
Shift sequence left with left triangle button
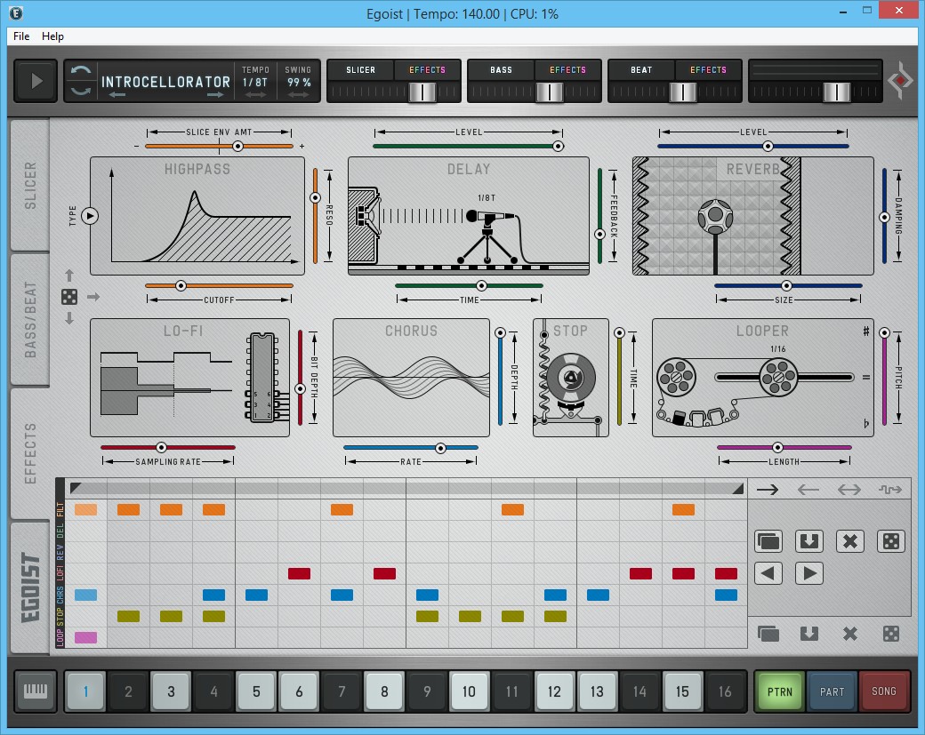pyautogui.click(x=768, y=573)
